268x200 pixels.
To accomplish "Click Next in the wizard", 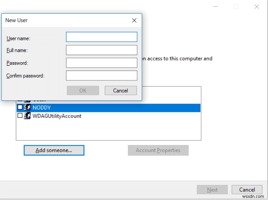I will tap(212, 189).
